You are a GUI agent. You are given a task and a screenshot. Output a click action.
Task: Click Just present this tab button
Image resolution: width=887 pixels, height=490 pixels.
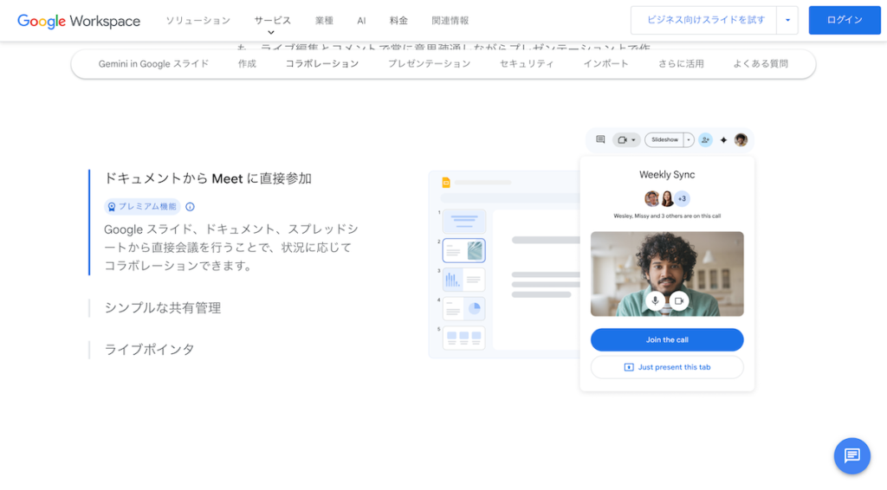(x=667, y=367)
